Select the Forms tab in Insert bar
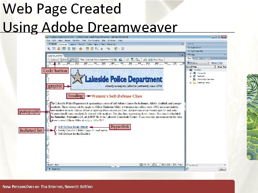Image resolution: width=258 pixels, height=193 pixels. pos(81,44)
